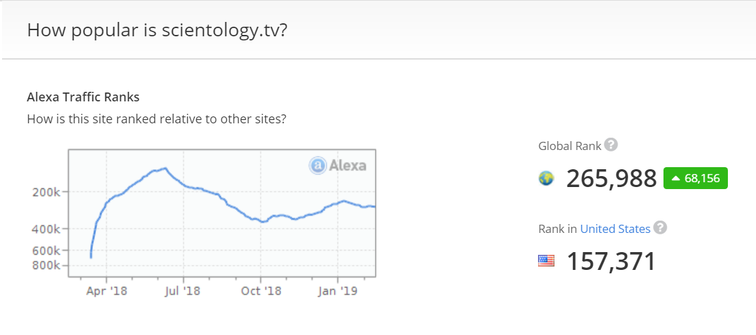Click the 800k label on the rank axis
This screenshot has width=756, height=335.
(47, 265)
